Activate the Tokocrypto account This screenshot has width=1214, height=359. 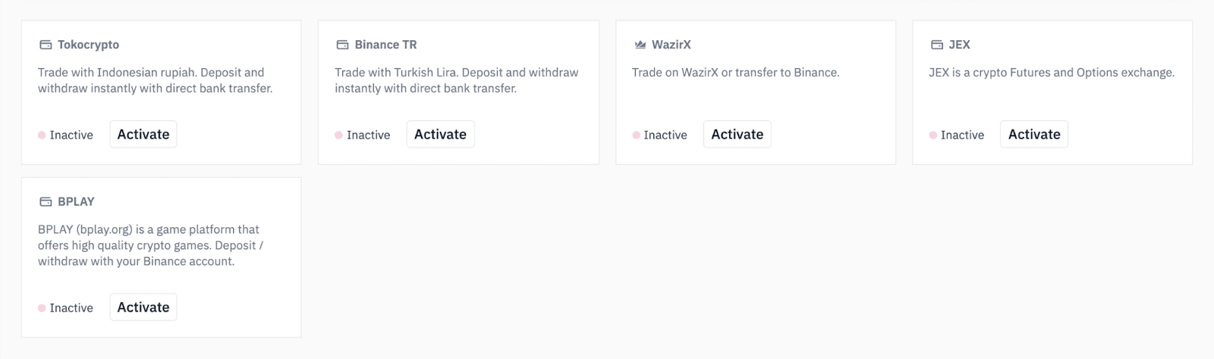click(x=143, y=134)
